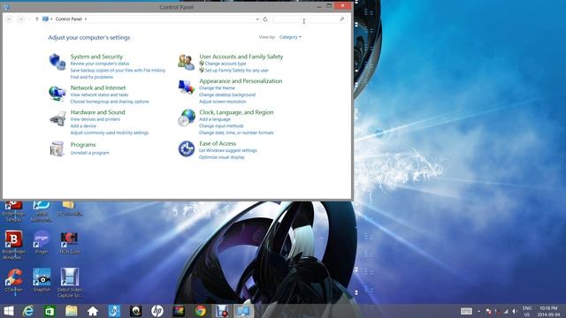The height and width of the screenshot is (318, 566).
Task: Click Change date, time, or number formats
Action: (x=236, y=133)
